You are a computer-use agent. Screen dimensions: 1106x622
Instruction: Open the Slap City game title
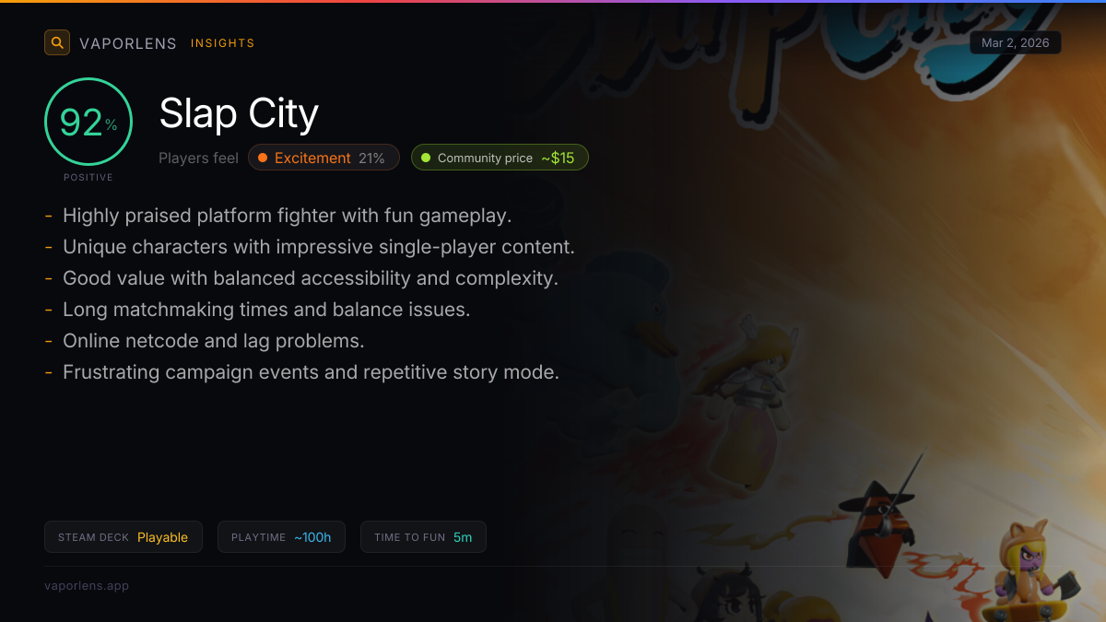(239, 113)
